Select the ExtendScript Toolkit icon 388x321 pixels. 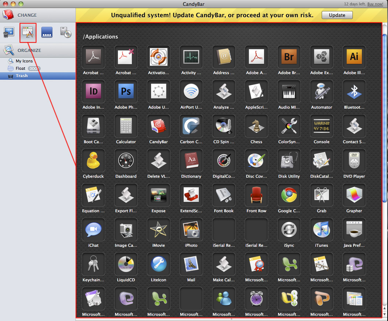pos(191,195)
